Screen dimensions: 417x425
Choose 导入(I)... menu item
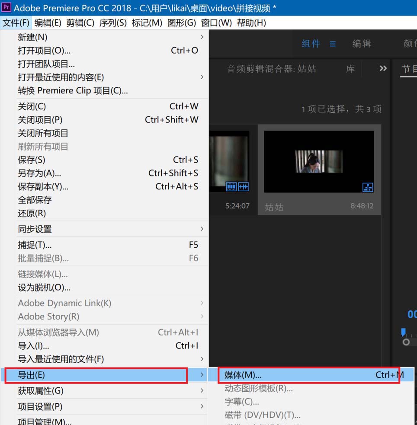pos(105,346)
